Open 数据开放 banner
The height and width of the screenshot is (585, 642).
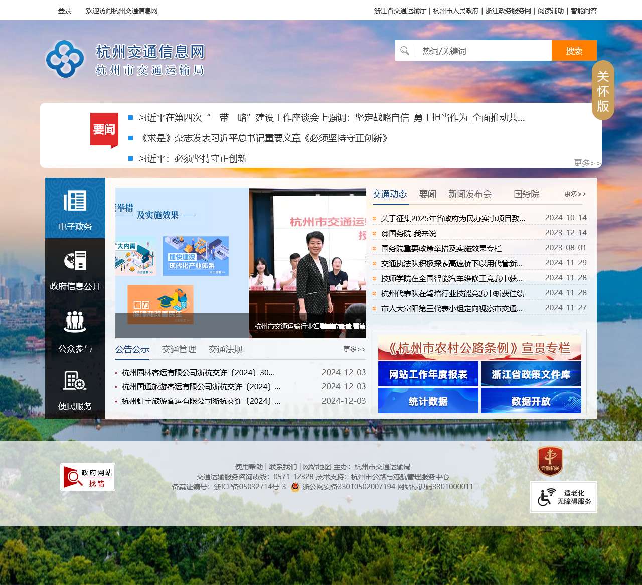tap(531, 401)
